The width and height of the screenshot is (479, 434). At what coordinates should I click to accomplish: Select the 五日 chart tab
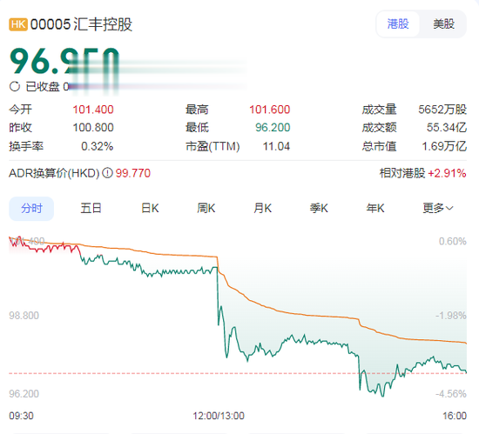[x=91, y=209]
